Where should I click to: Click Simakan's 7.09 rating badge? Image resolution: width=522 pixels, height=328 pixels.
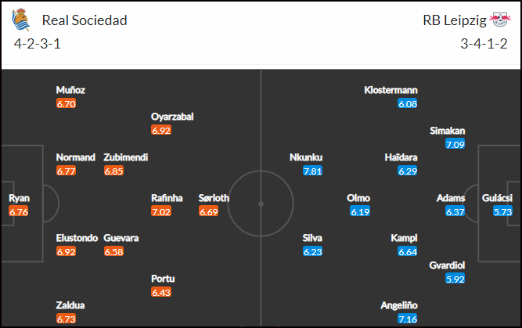455,144
